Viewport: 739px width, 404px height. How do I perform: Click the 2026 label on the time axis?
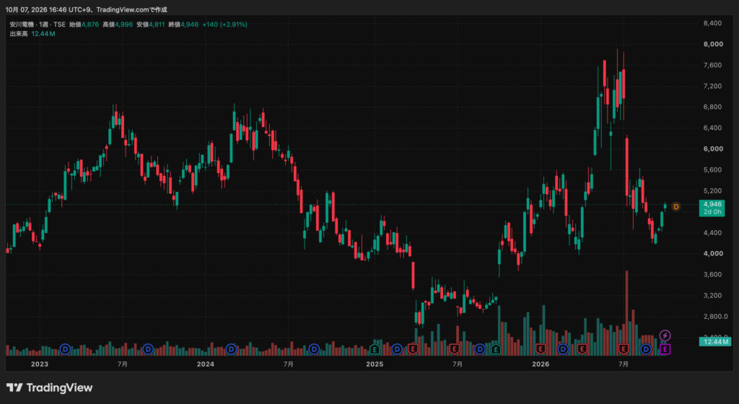[x=541, y=364]
